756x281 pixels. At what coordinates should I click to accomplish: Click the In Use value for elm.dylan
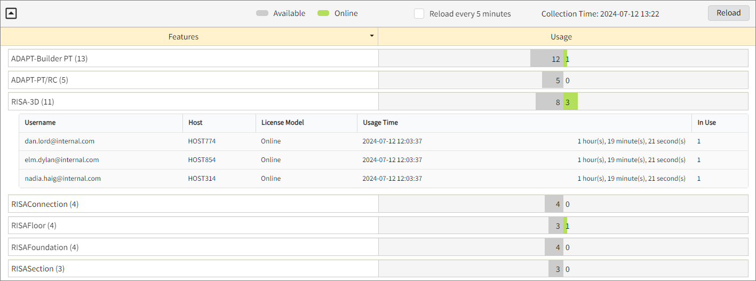pos(699,160)
